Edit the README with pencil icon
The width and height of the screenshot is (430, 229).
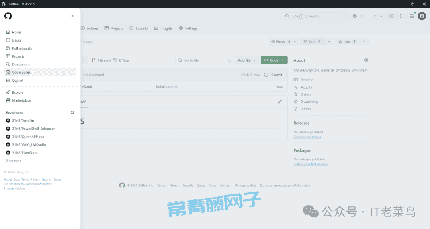pyautogui.click(x=280, y=102)
